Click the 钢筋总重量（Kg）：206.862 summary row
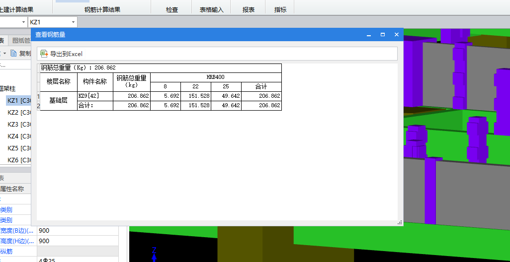The image size is (510, 262). 161,68
